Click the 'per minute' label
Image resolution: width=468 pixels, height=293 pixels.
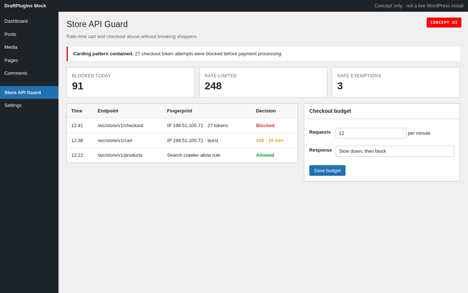click(x=419, y=133)
